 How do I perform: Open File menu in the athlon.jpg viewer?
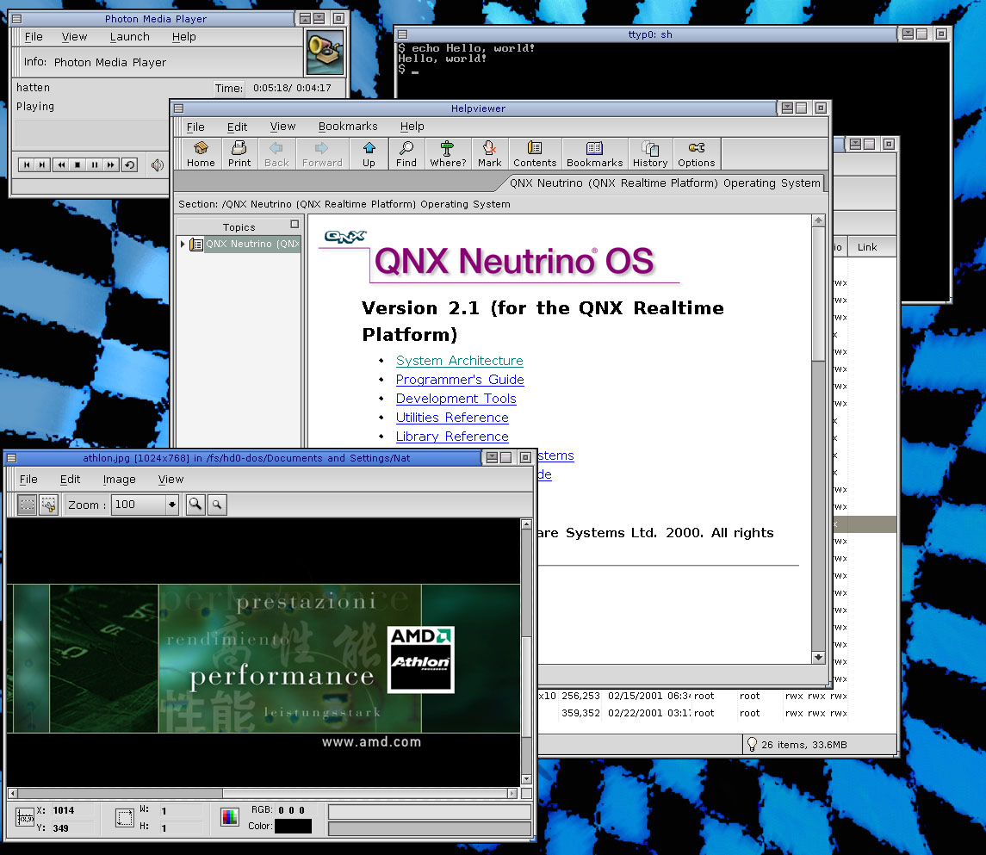28,479
